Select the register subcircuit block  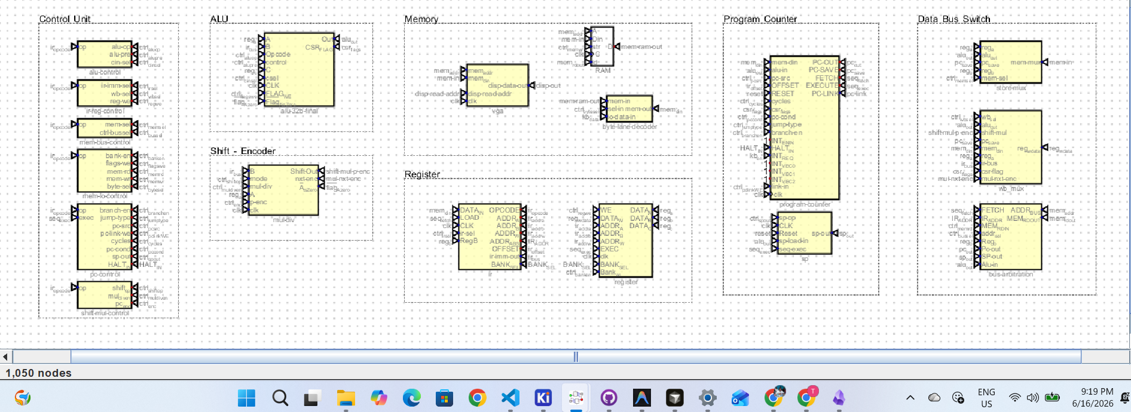point(626,242)
